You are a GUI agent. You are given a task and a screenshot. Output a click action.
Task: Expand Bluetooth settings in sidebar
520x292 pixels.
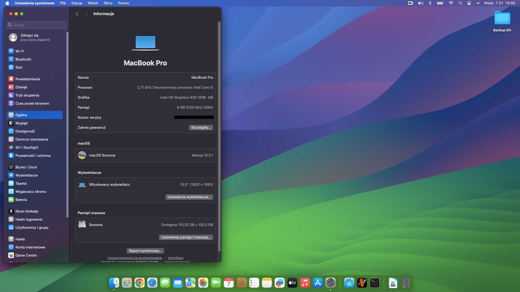(23, 59)
